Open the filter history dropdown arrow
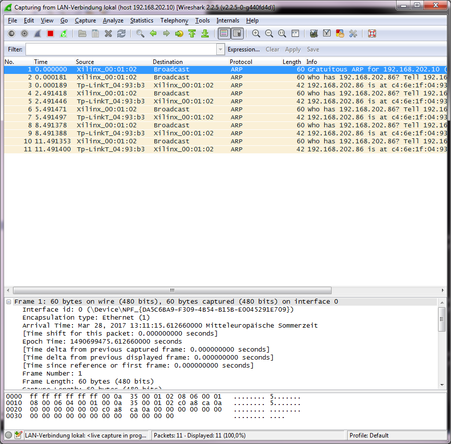Viewport: 451px width, 444px height. point(220,49)
